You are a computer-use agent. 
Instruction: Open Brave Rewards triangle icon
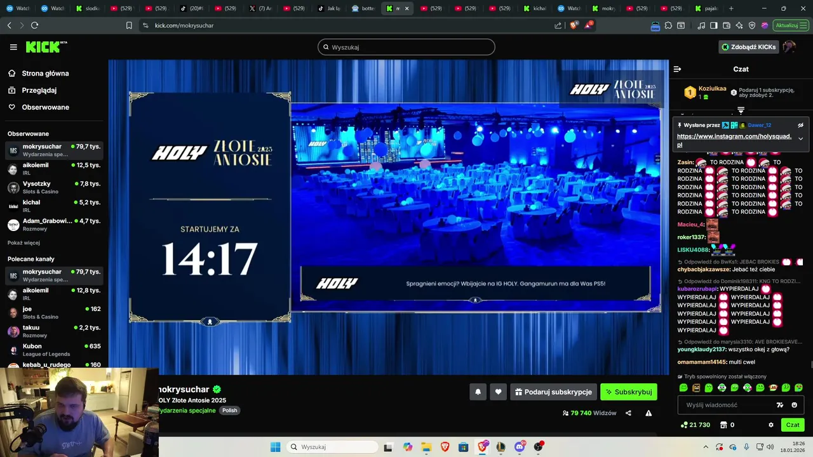588,25
